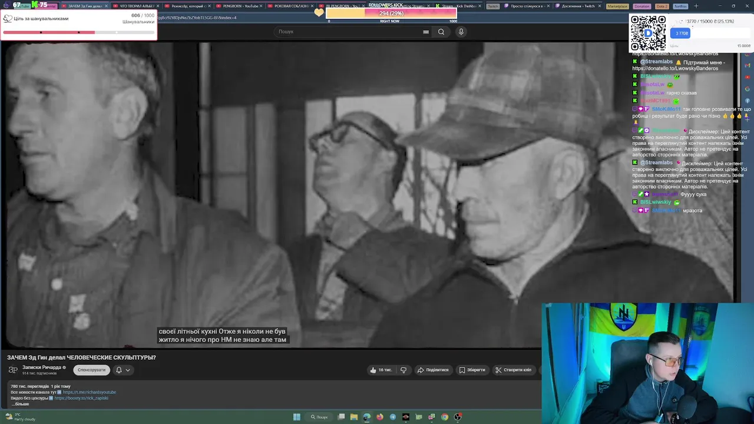Switch to the Досягнення - Twitch tab
The height and width of the screenshot is (424, 754).
click(577, 6)
